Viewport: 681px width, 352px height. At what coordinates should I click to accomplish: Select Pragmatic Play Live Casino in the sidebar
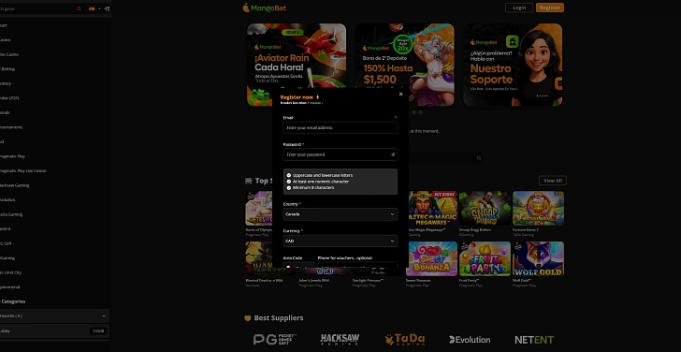click(23, 170)
